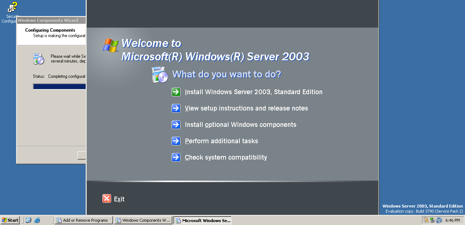Click the Windows Components Wizard title bar

[51, 20]
